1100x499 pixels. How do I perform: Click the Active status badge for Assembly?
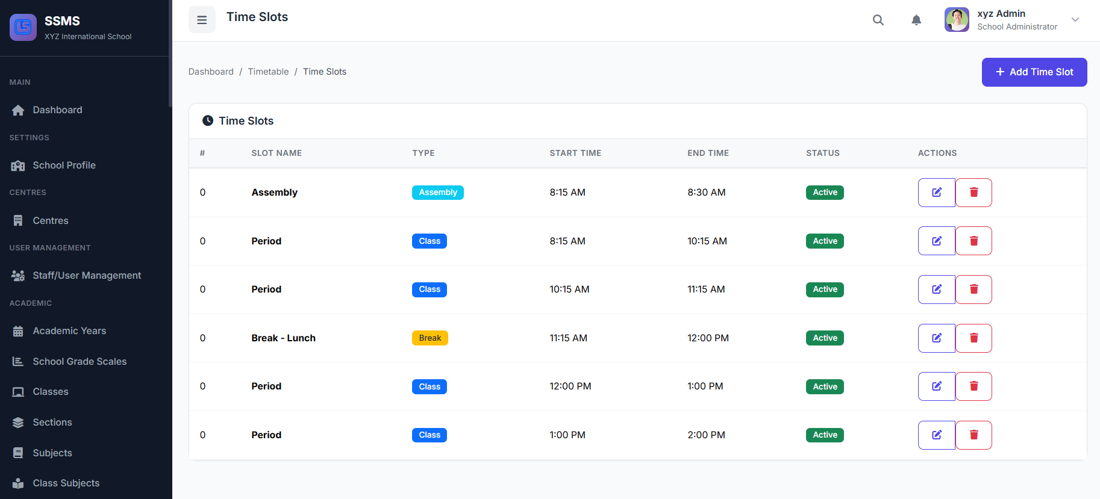click(x=825, y=193)
